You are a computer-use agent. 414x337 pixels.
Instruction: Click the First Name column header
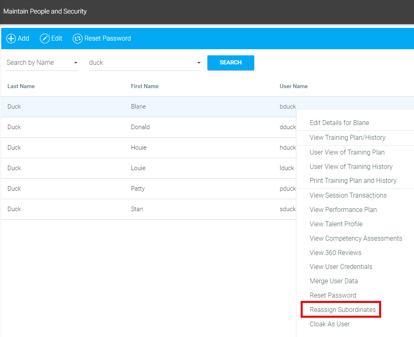pyautogui.click(x=145, y=86)
